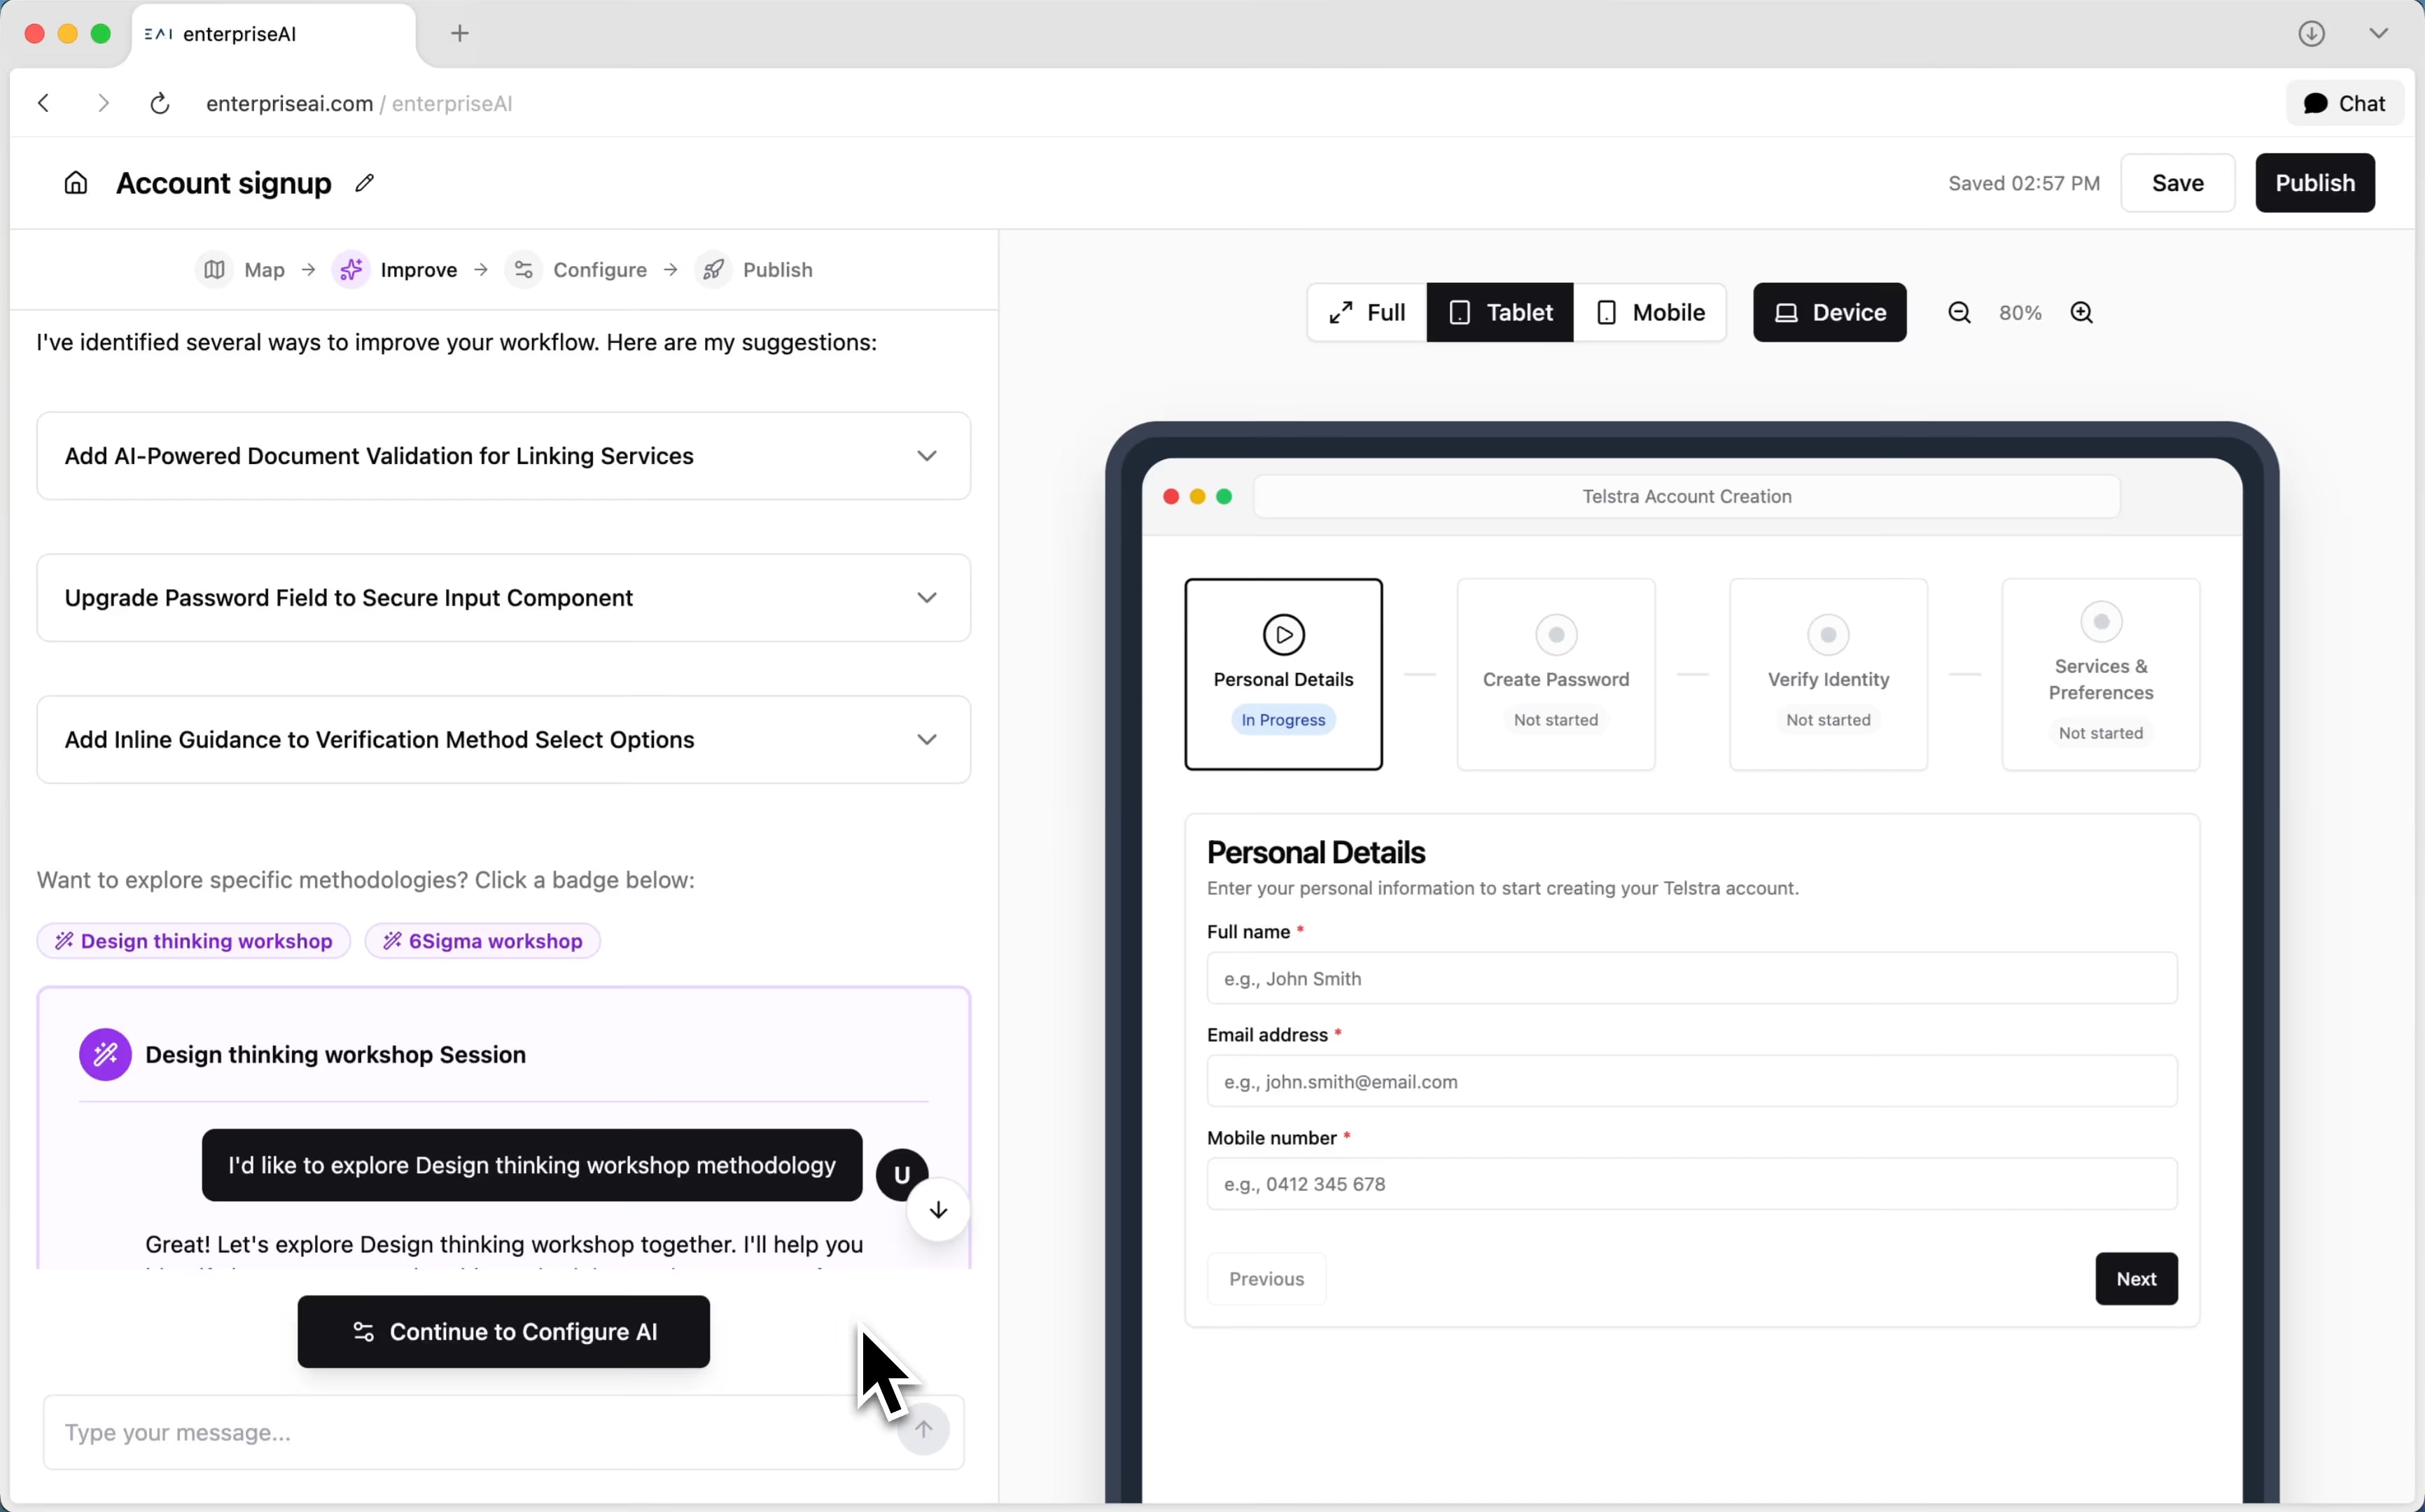Click the Telstra Account Creation address bar
2425x1512 pixels.
[1687, 496]
